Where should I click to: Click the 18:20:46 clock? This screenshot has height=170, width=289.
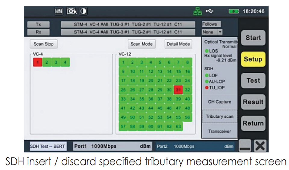coord(253,11)
